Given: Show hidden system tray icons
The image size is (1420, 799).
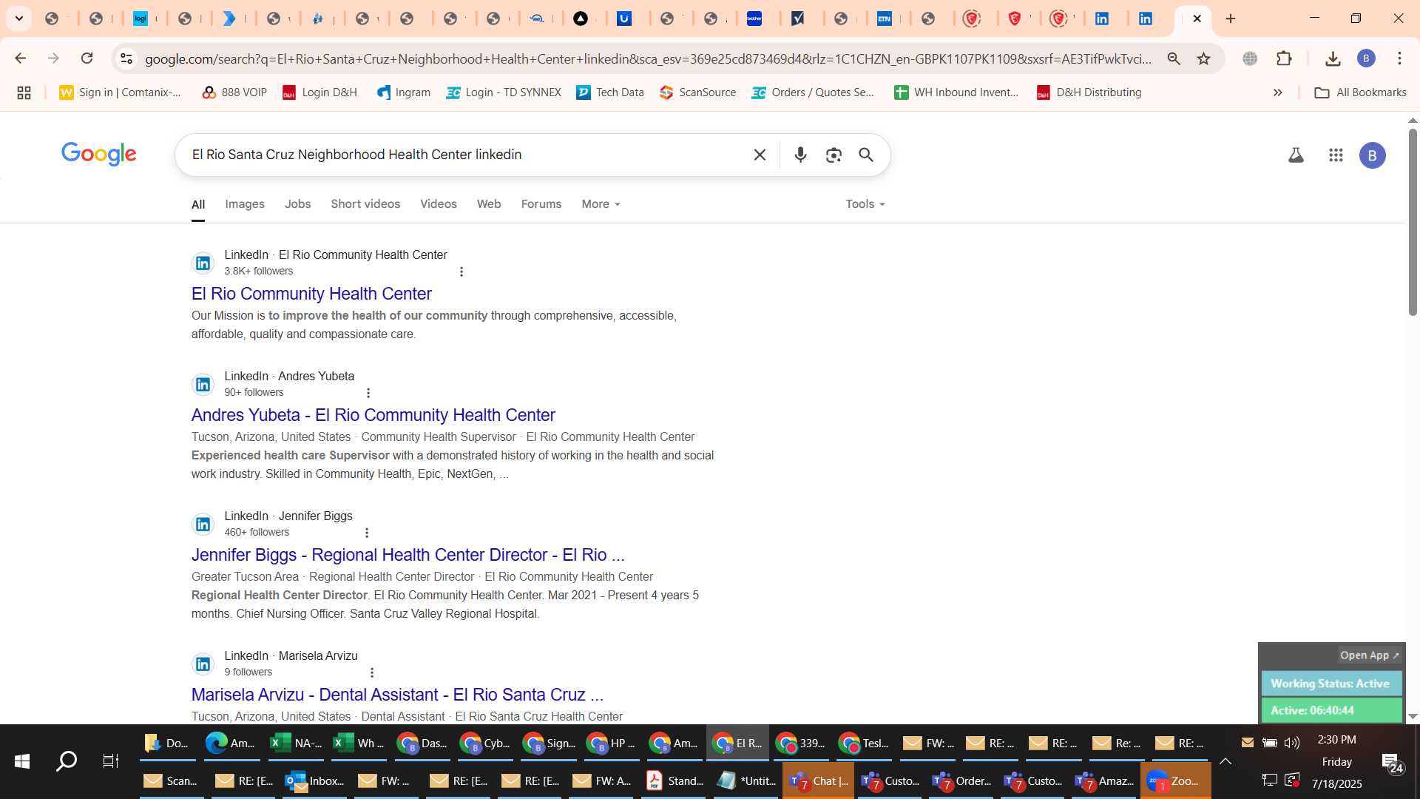Looking at the screenshot, I should click(1225, 761).
